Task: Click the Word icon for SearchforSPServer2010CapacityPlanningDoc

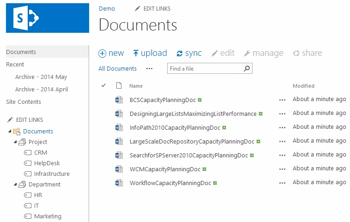Action: click(119, 155)
